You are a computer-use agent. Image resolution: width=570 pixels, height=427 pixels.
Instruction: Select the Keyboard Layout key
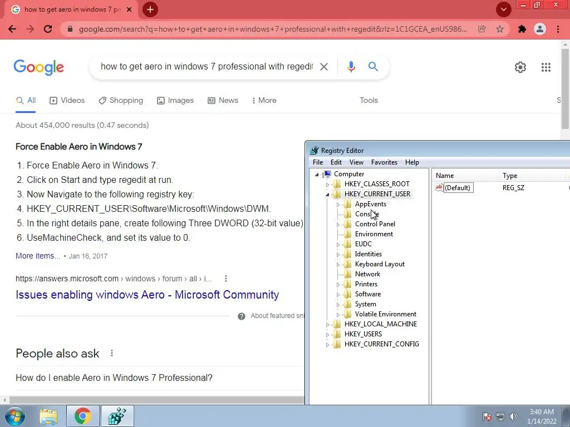tap(380, 264)
